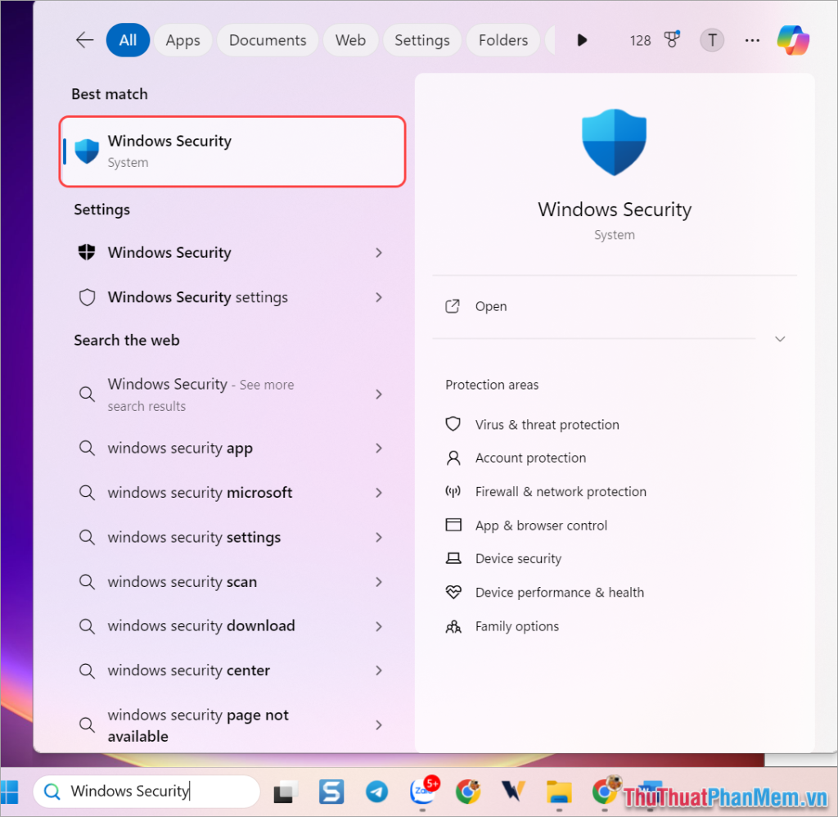Open the rewards trophy icon
Image resolution: width=838 pixels, height=817 pixels.
coord(672,39)
